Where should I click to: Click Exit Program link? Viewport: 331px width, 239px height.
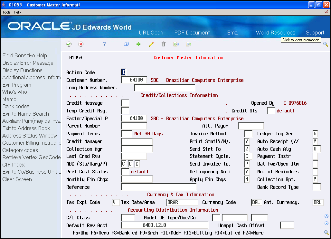coord(17,85)
